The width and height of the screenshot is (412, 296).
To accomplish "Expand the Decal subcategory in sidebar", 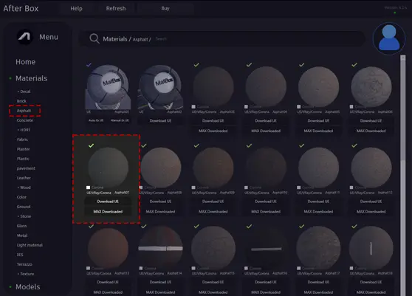I will [x=24, y=92].
